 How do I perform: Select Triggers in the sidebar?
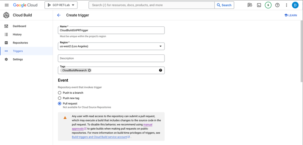pyautogui.click(x=26, y=51)
